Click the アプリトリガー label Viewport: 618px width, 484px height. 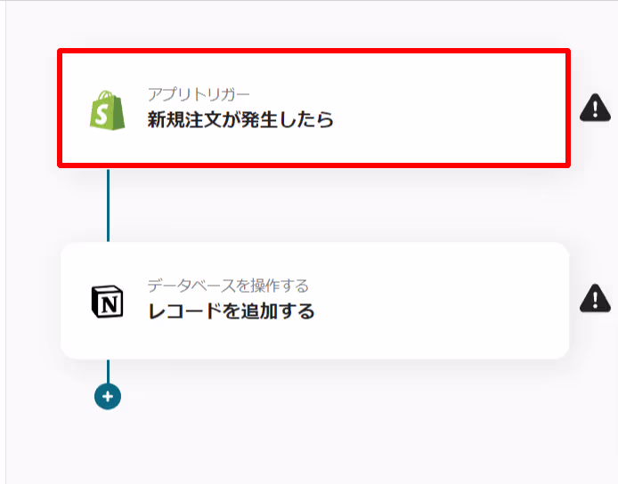coord(199,94)
